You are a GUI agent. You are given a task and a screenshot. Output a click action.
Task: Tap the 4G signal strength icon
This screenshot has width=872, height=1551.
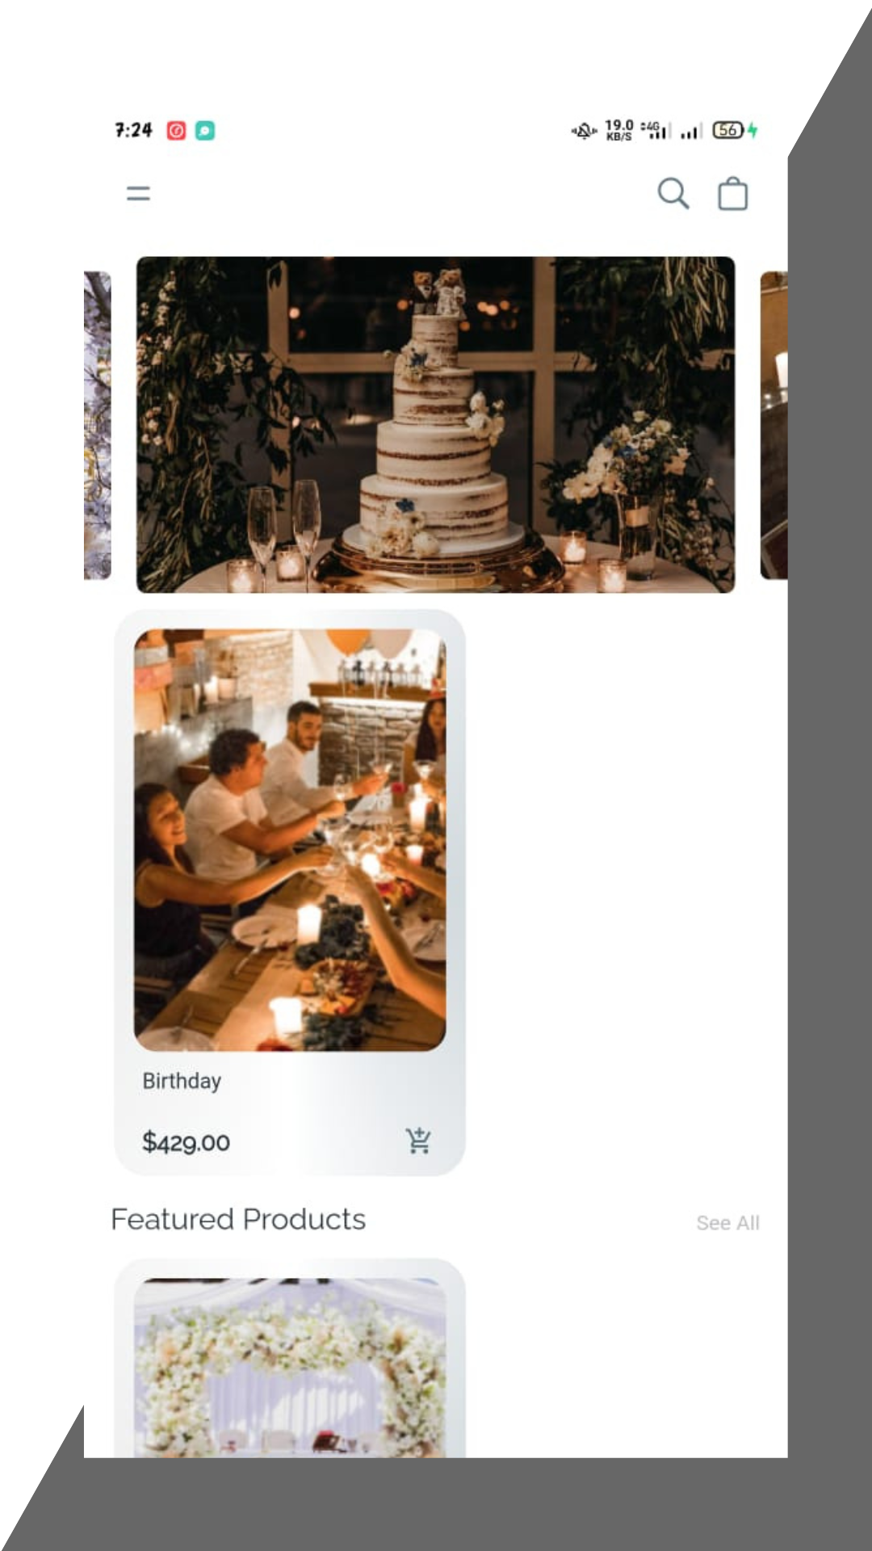[656, 130]
